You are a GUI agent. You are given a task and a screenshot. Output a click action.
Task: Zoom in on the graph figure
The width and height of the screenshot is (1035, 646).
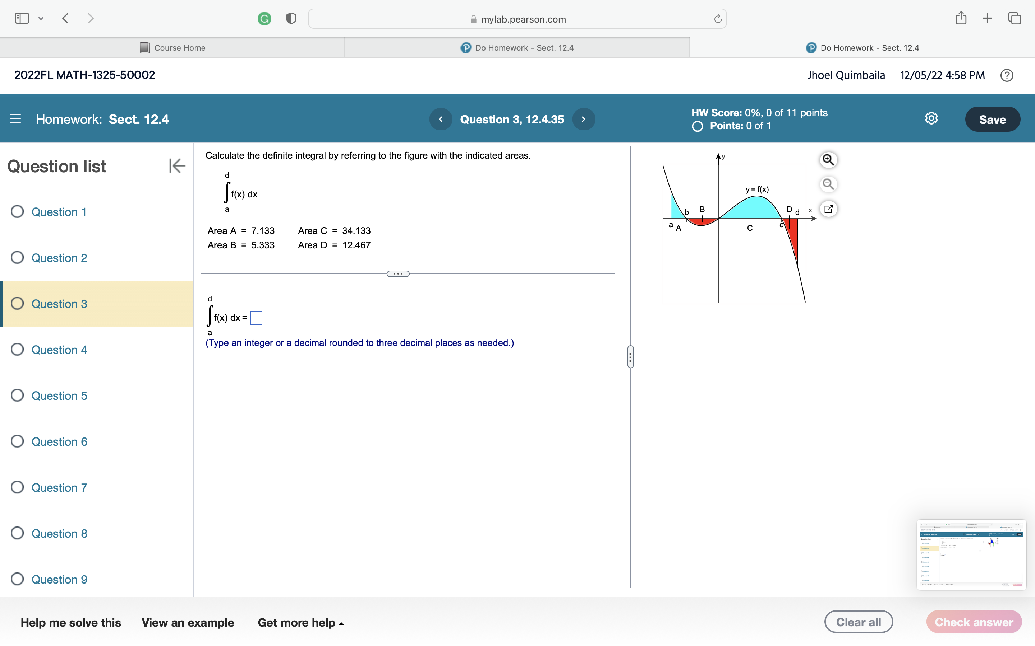pyautogui.click(x=828, y=160)
